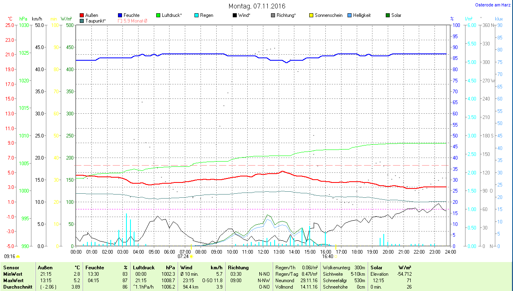
Task: Click the sun icon beside 09:16
Action: click(x=18, y=256)
